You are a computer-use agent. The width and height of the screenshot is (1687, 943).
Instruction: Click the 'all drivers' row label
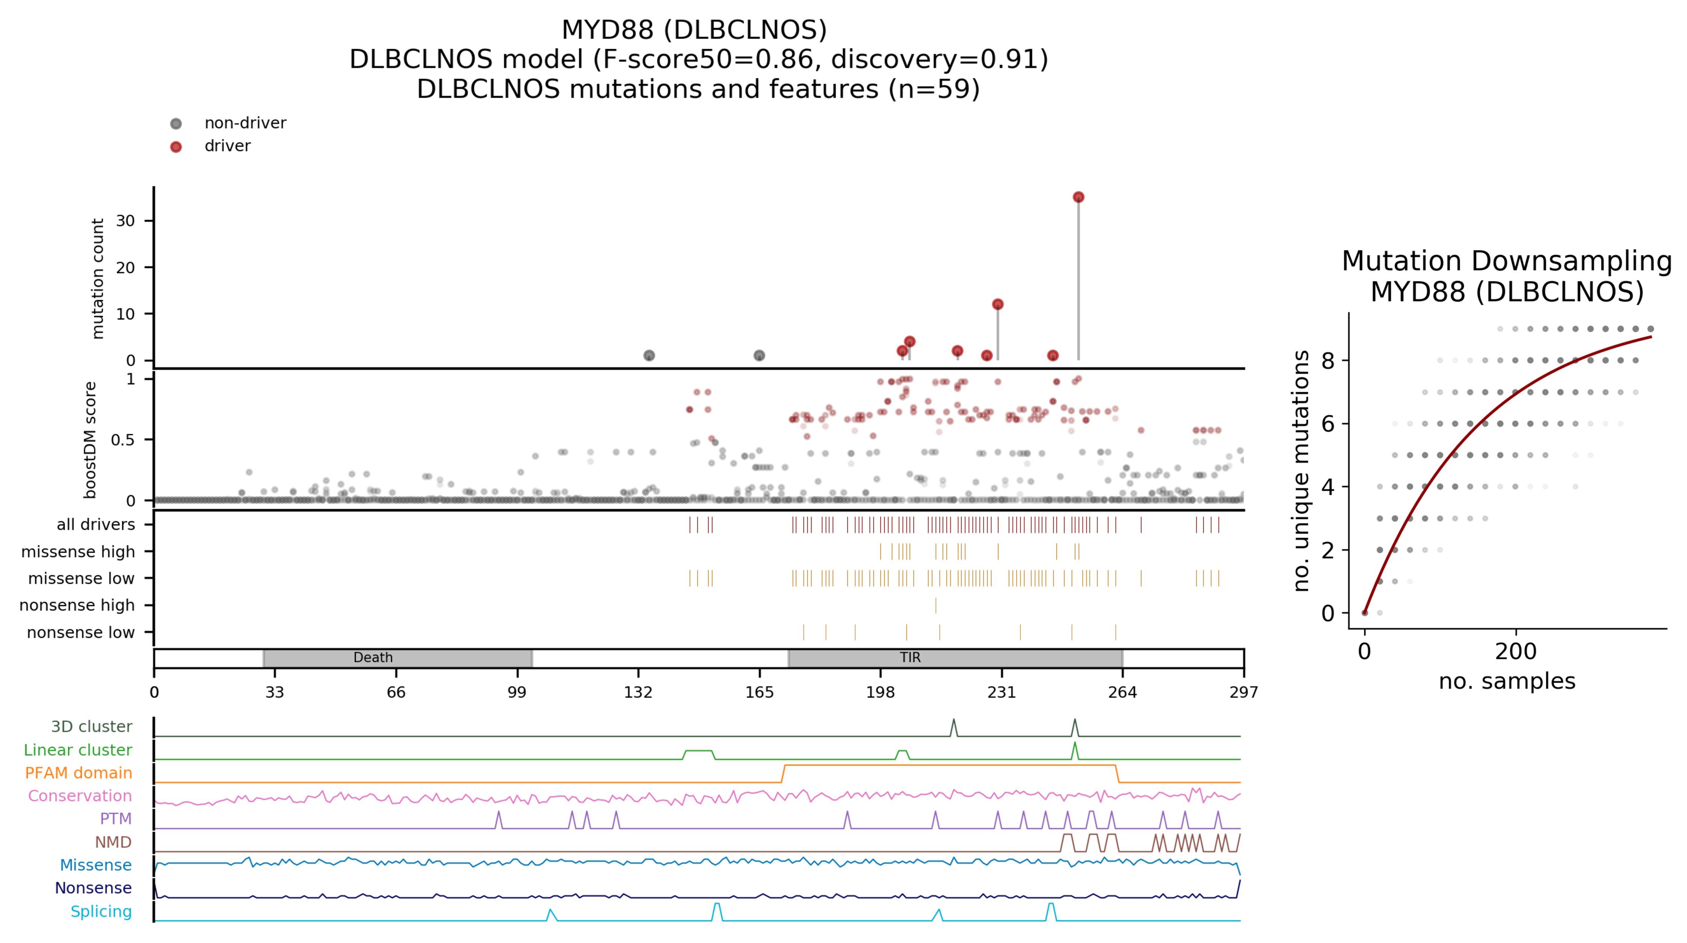pyautogui.click(x=96, y=525)
